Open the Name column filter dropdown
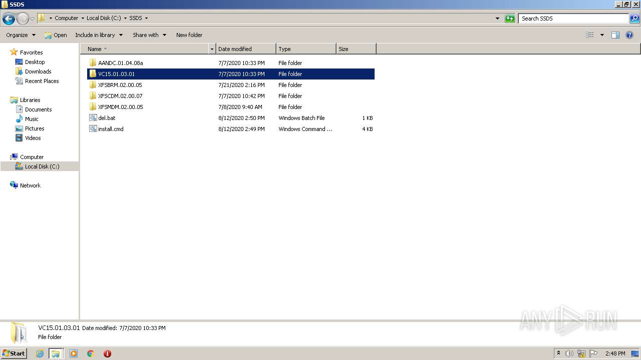This screenshot has width=641, height=360. (x=212, y=49)
